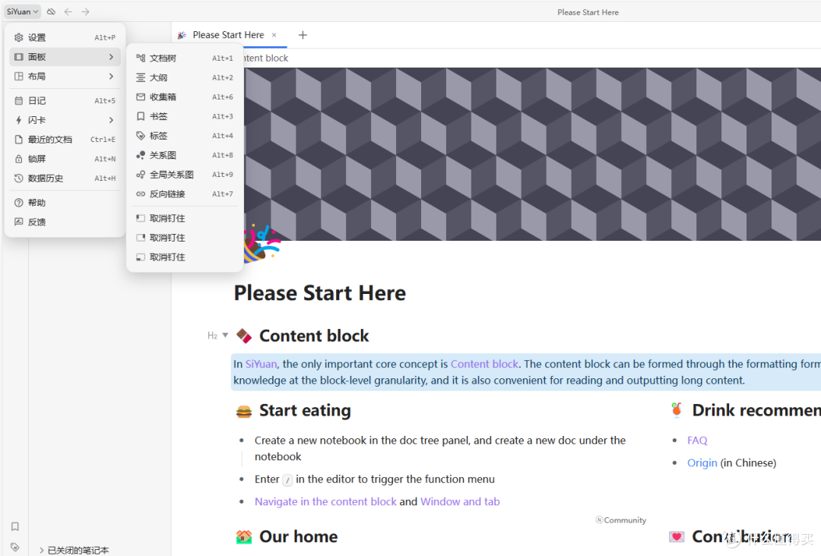Open the SiYuan main menu dropdown
This screenshot has width=821, height=556.
click(x=22, y=11)
